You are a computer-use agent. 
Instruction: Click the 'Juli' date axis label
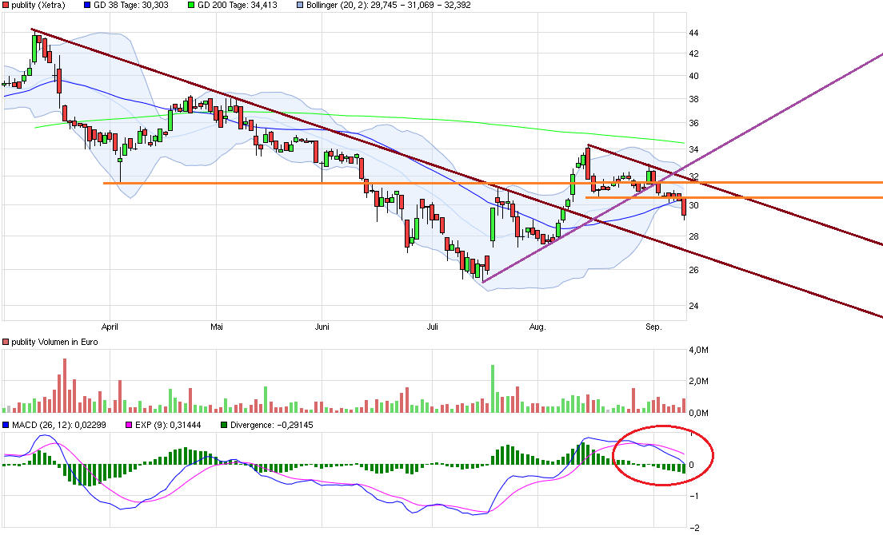[433, 327]
